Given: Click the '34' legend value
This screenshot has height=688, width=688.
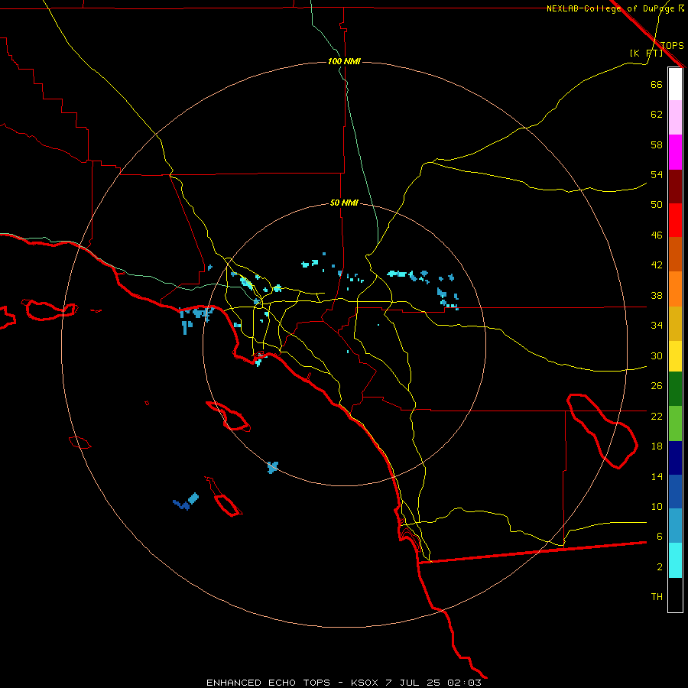Looking at the screenshot, I should tap(657, 326).
